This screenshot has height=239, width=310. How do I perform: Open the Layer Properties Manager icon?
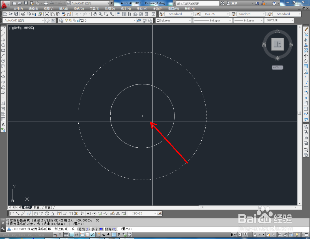tap(61, 21)
